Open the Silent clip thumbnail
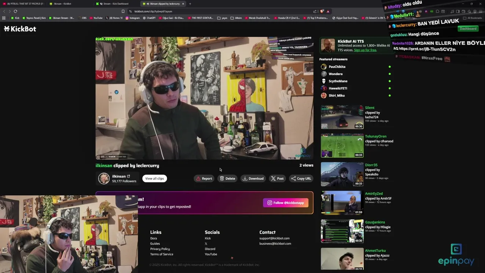The image size is (485, 273). coord(342,117)
